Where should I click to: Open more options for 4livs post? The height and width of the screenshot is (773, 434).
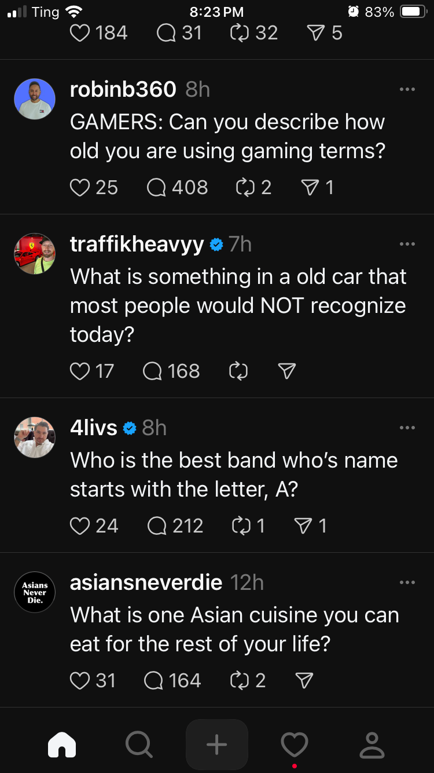tap(407, 428)
